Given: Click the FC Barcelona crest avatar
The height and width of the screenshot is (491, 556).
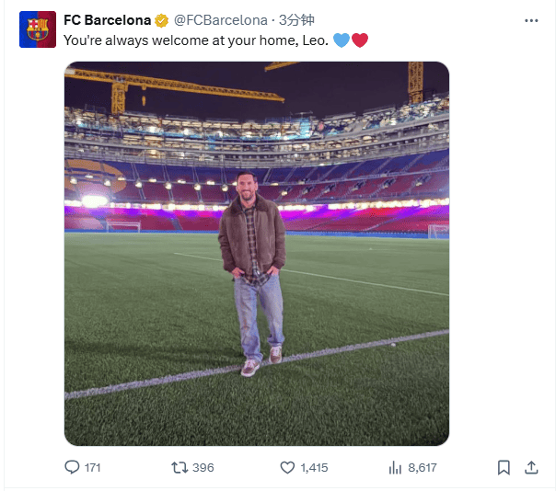Looking at the screenshot, I should pos(38,31).
